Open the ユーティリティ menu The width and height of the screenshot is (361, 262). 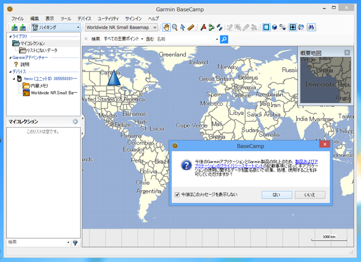(108, 19)
